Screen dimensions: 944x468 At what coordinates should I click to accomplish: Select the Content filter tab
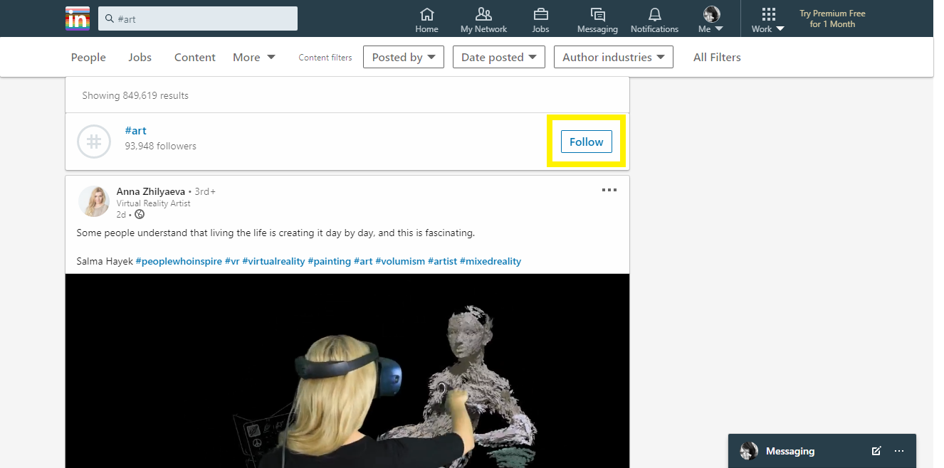[194, 57]
